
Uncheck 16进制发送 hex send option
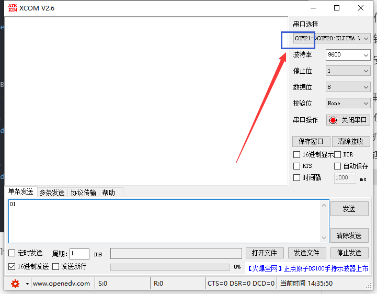(12, 266)
